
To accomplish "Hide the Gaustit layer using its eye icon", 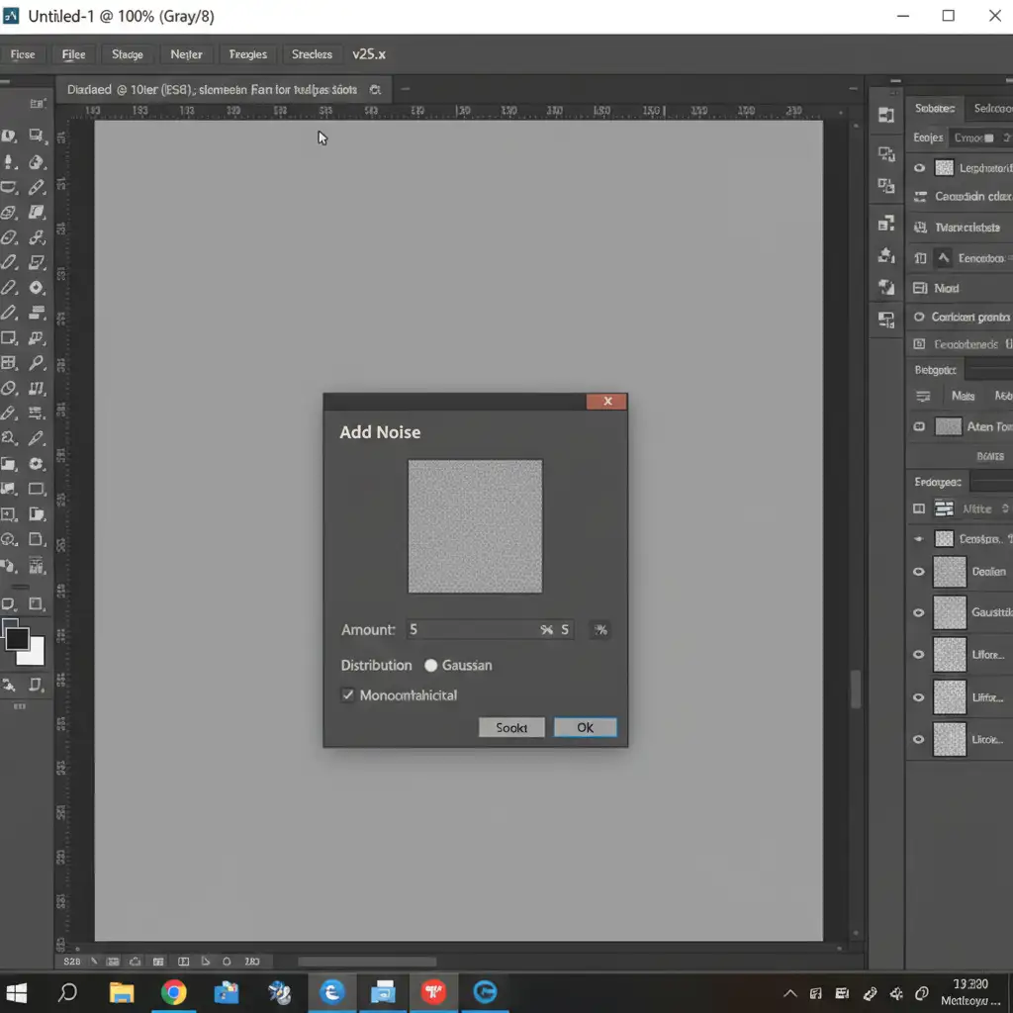I will 919,612.
